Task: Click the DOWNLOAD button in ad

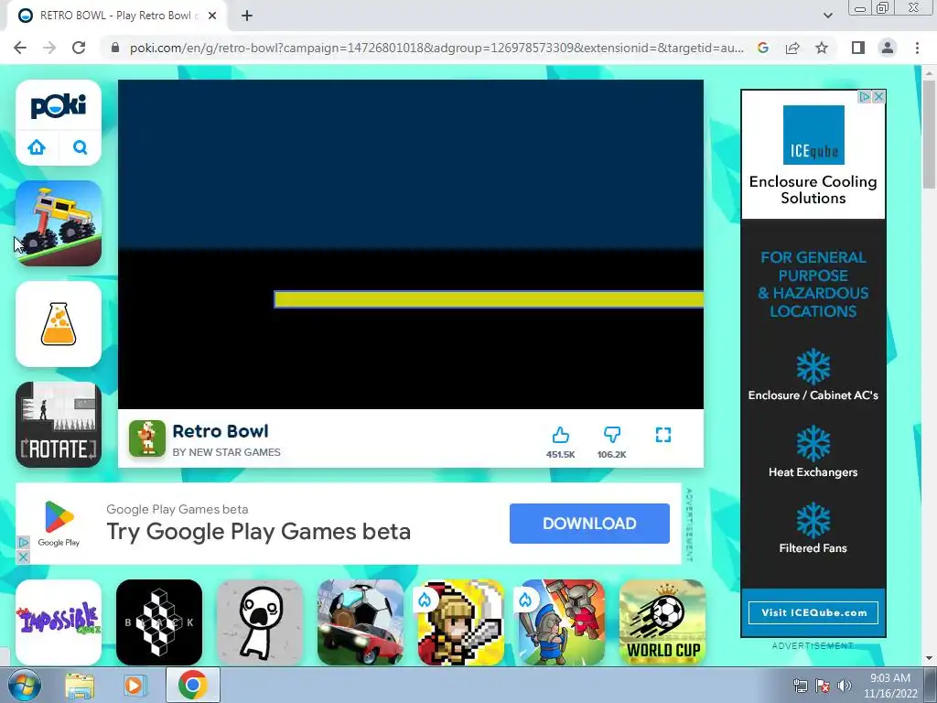Action: click(589, 524)
